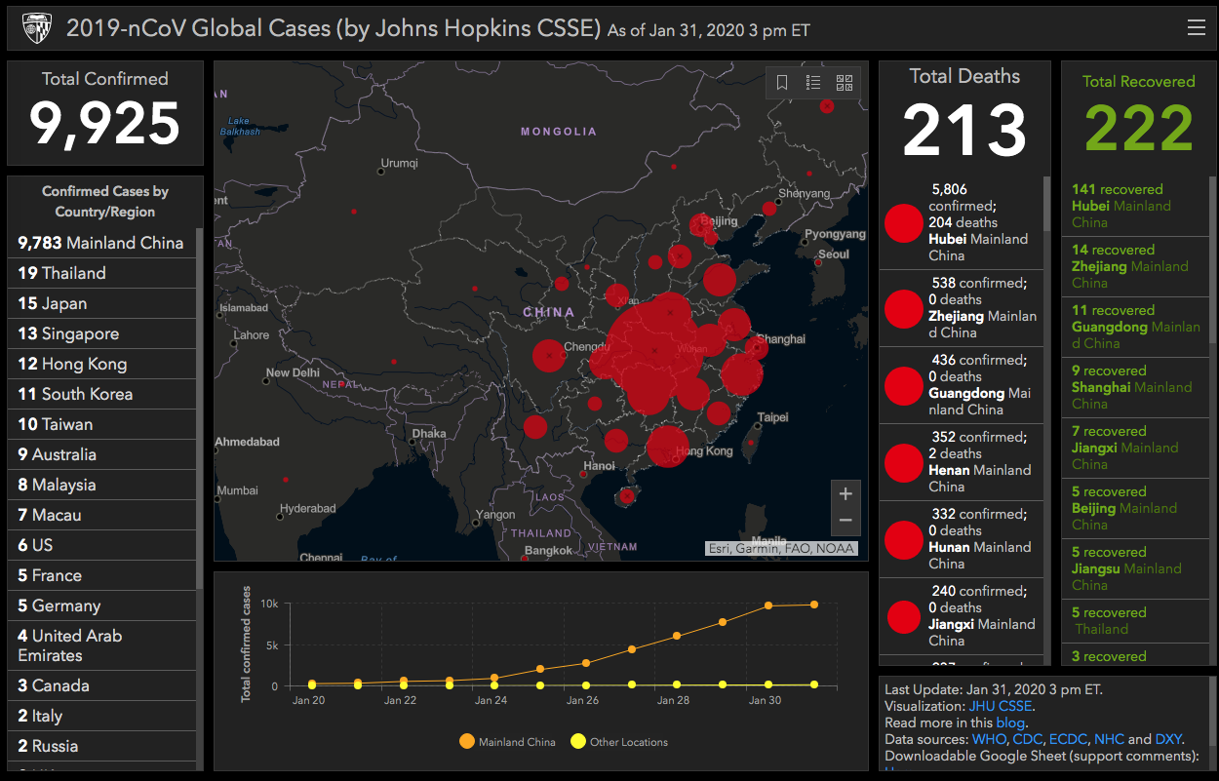Image resolution: width=1219 pixels, height=781 pixels.
Task: Click the orange Mainland China legend dot
Action: tap(466, 742)
